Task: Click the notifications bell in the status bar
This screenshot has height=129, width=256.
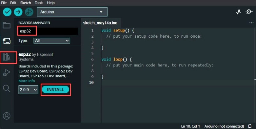Action: point(250,126)
